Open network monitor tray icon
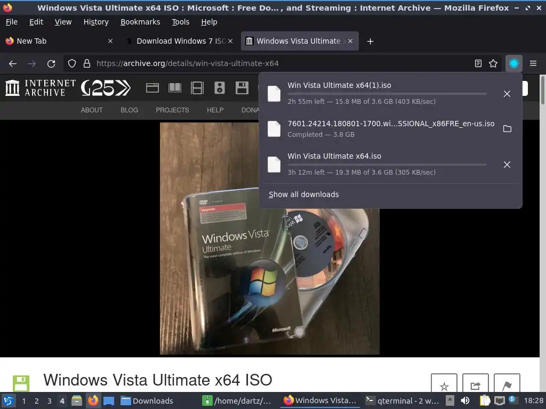The image size is (546, 409). coord(499,401)
